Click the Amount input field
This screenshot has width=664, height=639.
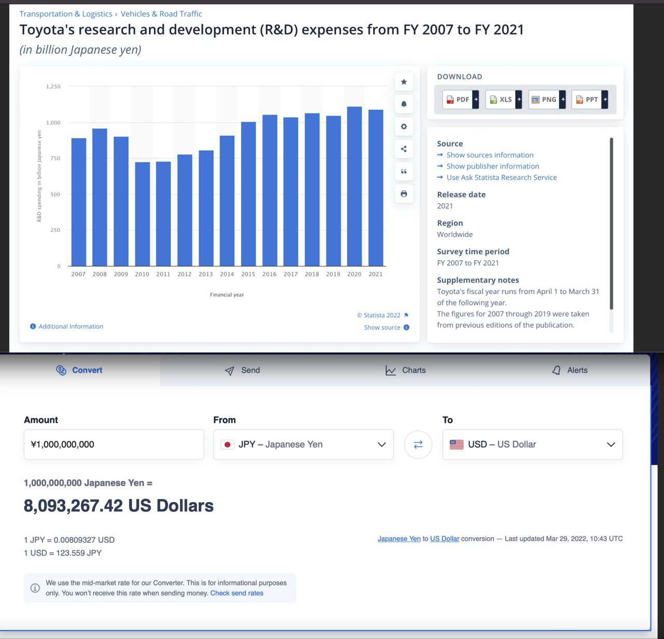[x=114, y=444]
